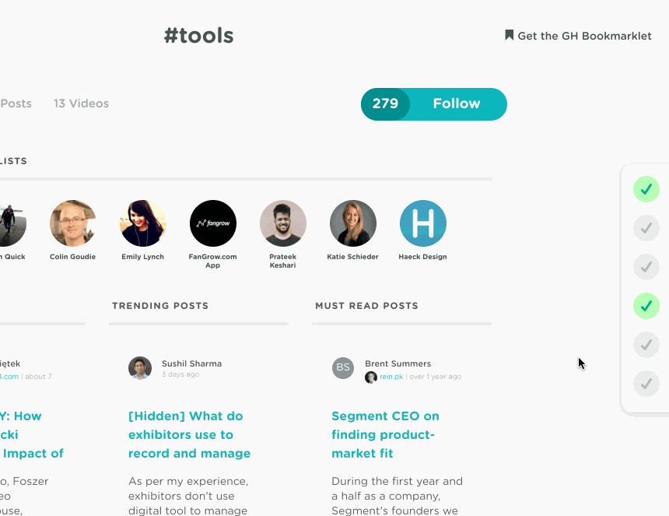Switch to the Posts tab
This screenshot has height=516, width=669.
[16, 104]
